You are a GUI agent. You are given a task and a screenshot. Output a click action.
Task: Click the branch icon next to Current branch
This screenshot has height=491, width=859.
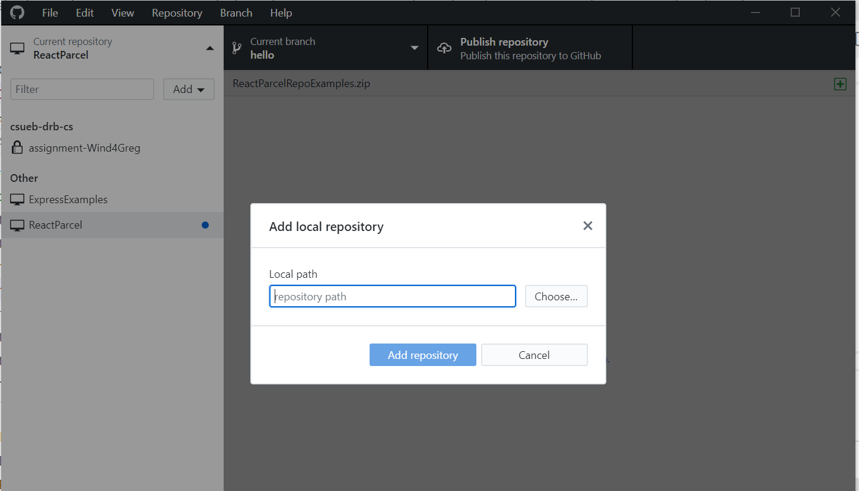237,47
